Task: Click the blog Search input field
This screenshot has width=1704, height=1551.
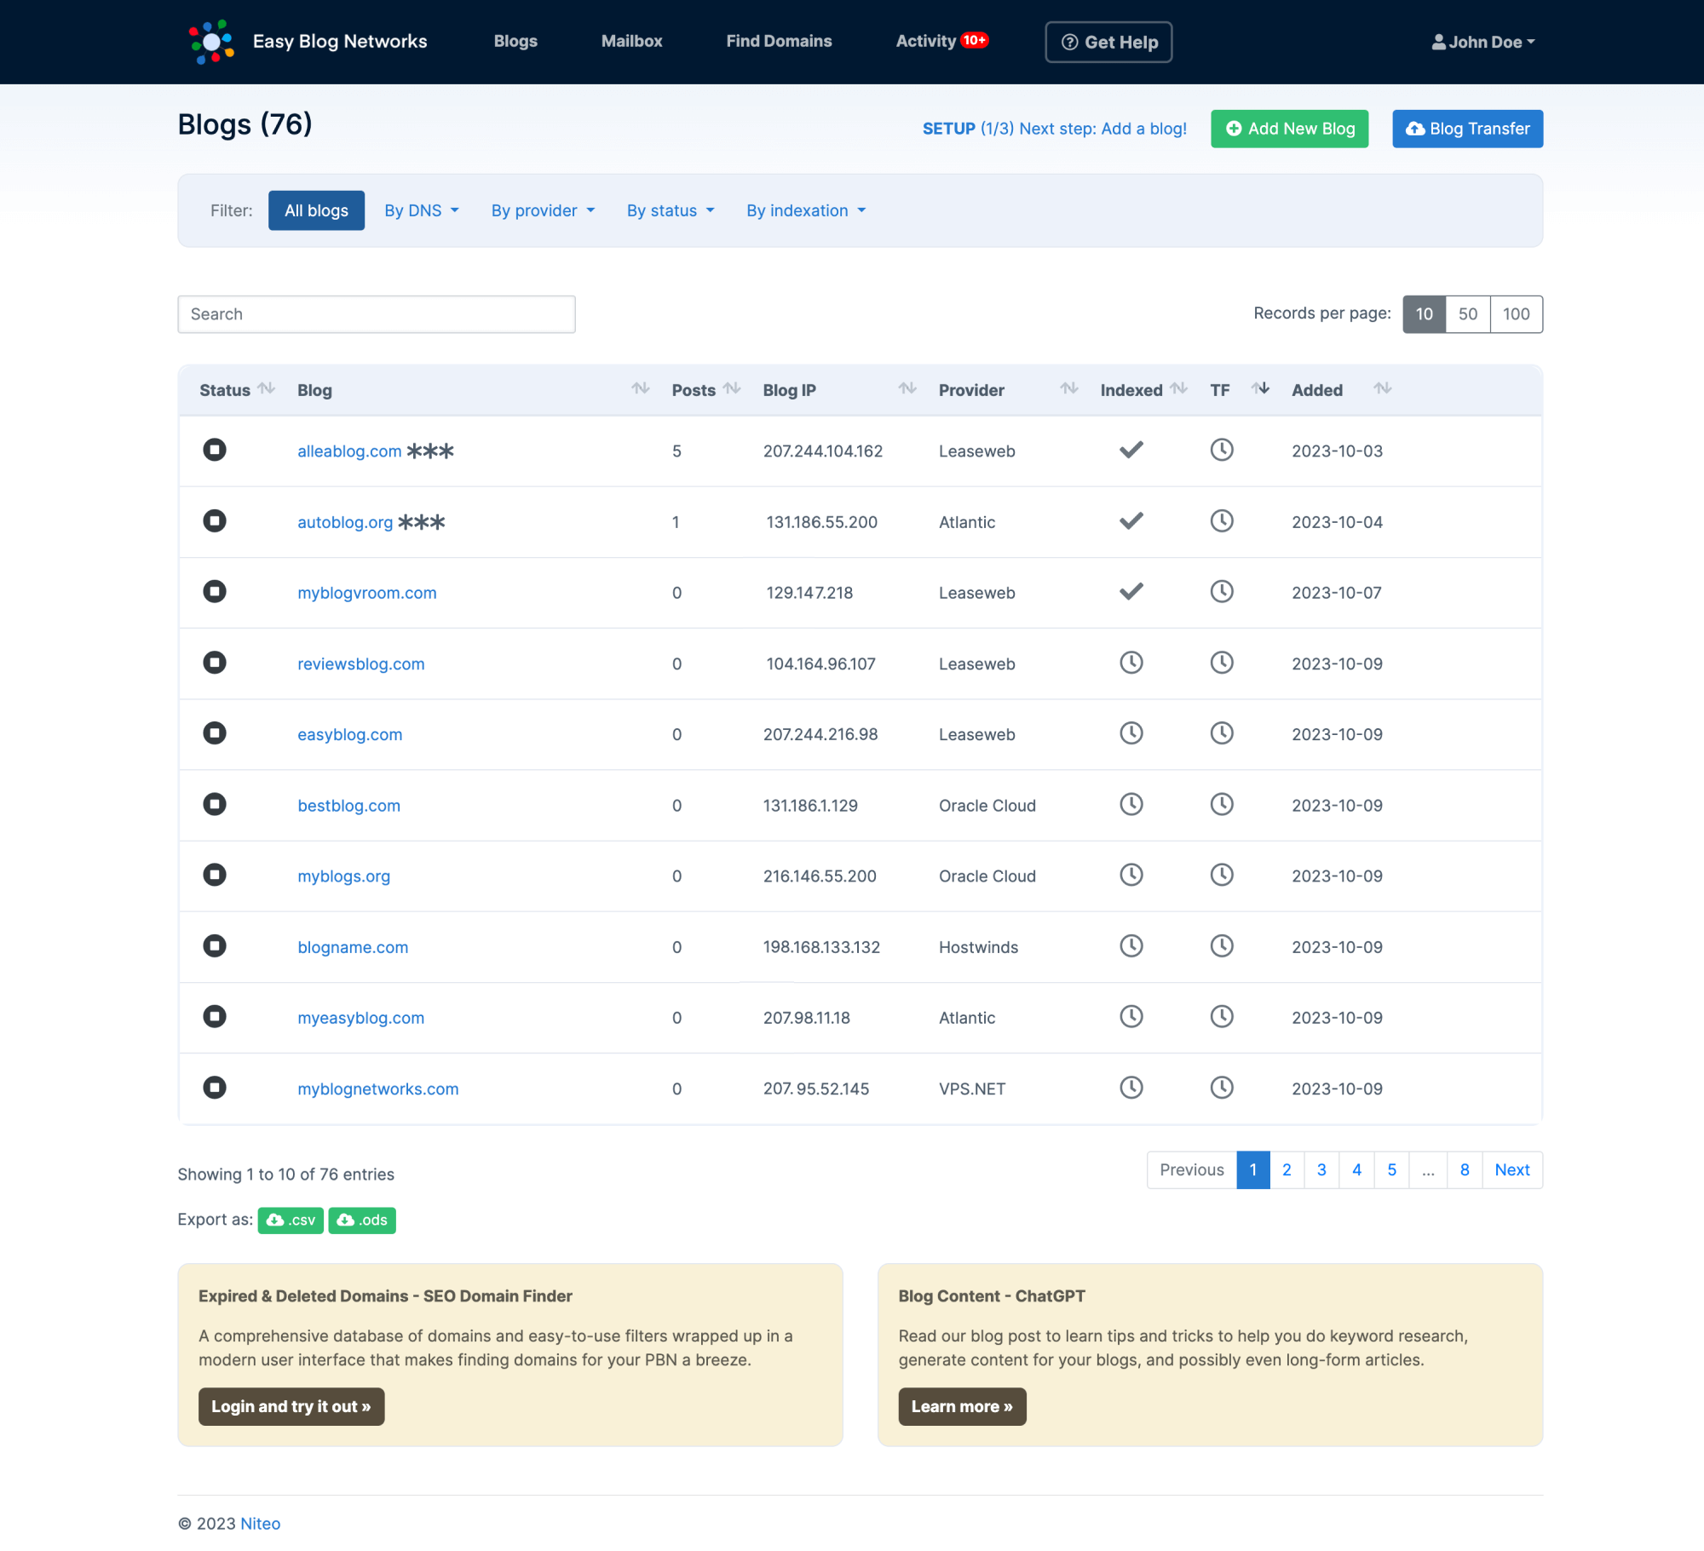Action: coord(377,314)
